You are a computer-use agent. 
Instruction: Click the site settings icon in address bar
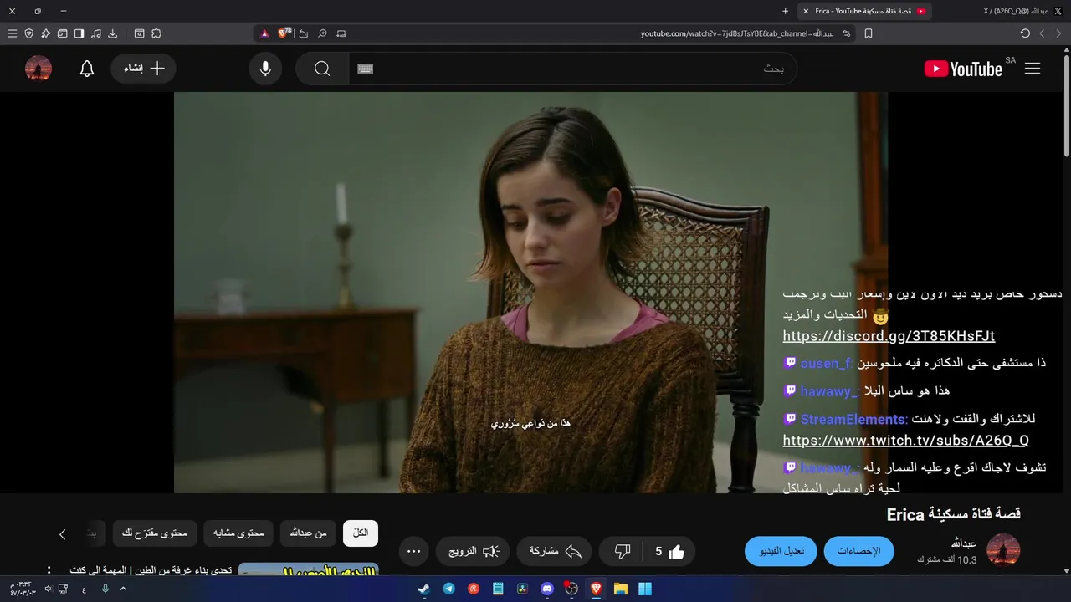click(847, 33)
